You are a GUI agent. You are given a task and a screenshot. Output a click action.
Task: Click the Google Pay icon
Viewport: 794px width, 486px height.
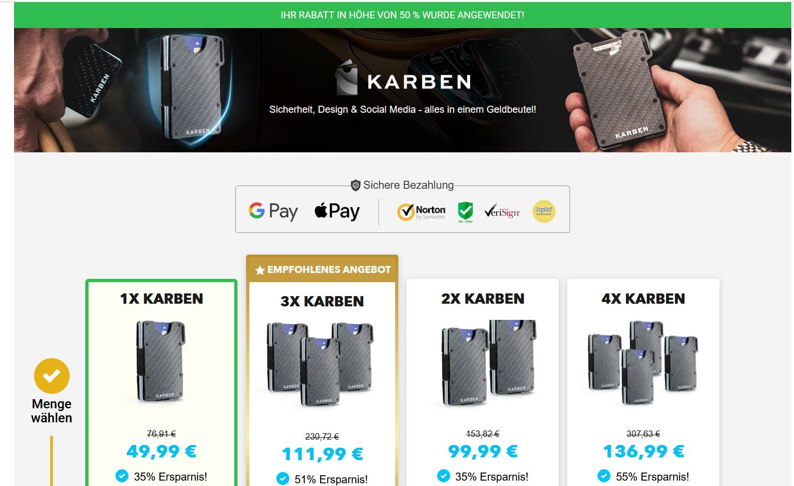273,211
